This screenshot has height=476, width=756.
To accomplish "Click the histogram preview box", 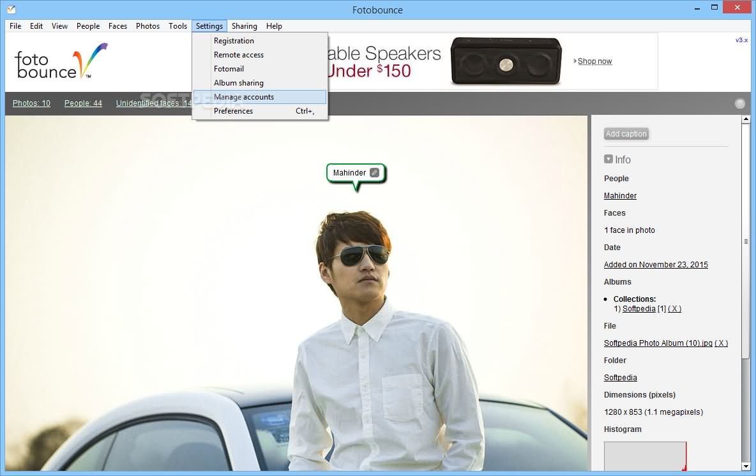I will (645, 456).
